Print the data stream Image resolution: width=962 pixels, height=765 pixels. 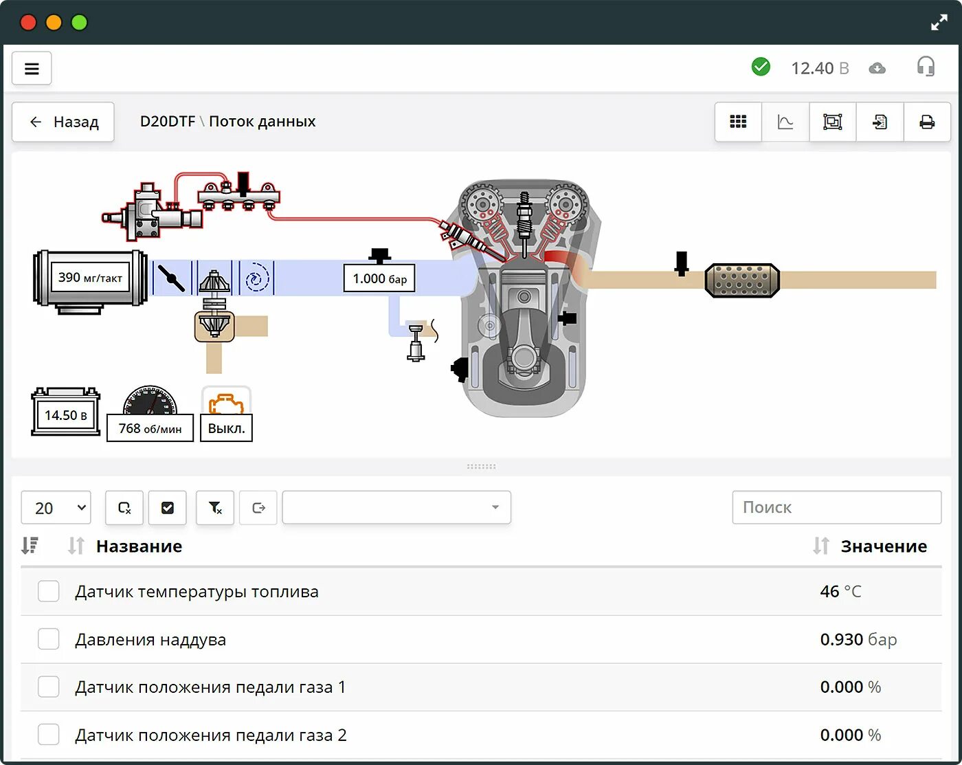click(x=927, y=122)
